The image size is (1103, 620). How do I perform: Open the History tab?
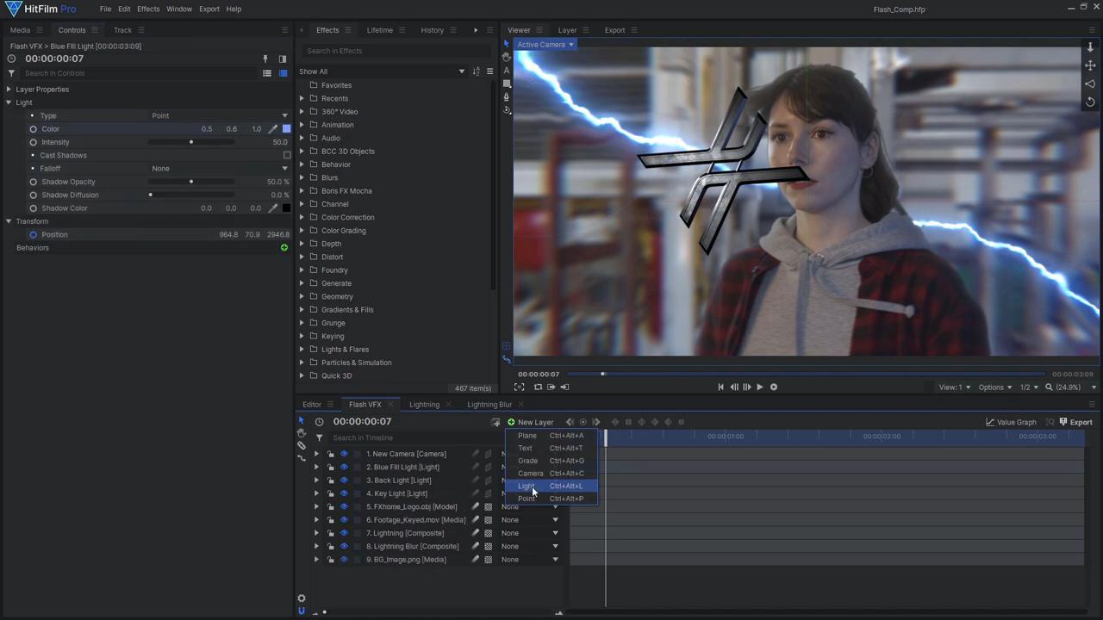(433, 30)
